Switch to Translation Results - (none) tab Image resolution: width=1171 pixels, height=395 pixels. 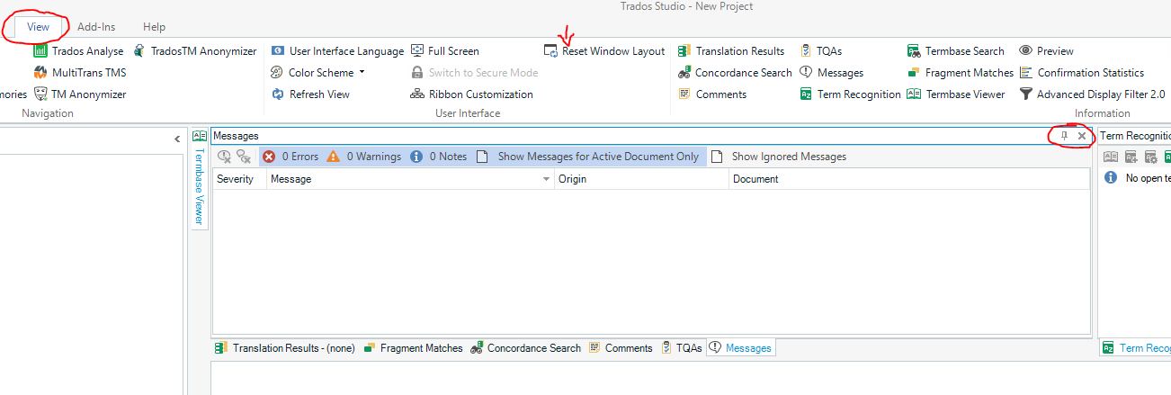pyautogui.click(x=284, y=348)
